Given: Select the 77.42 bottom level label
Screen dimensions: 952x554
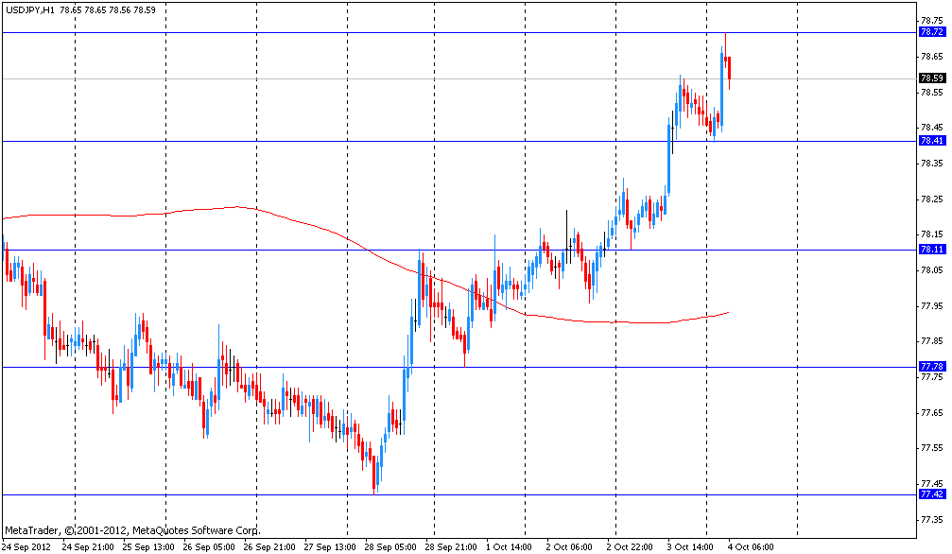Looking at the screenshot, I should click(x=931, y=494).
